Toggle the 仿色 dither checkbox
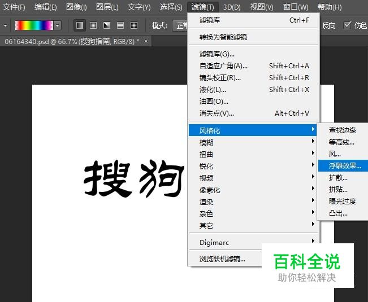 [x=347, y=25]
